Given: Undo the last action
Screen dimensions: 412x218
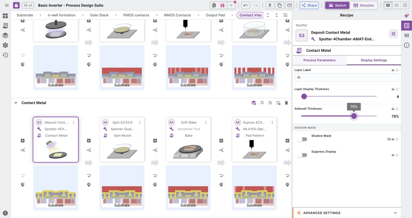Looking at the screenshot, I should click(x=245, y=5).
